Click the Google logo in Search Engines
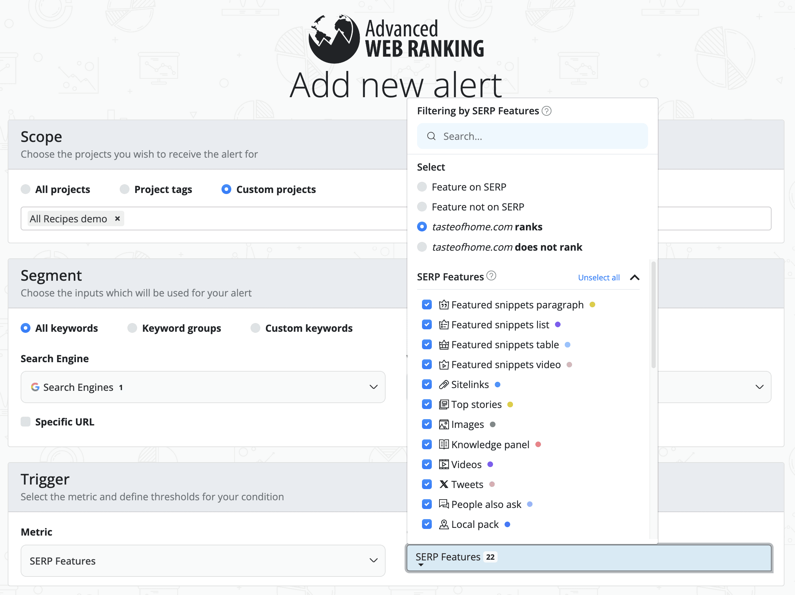The width and height of the screenshot is (795, 595). coord(35,387)
